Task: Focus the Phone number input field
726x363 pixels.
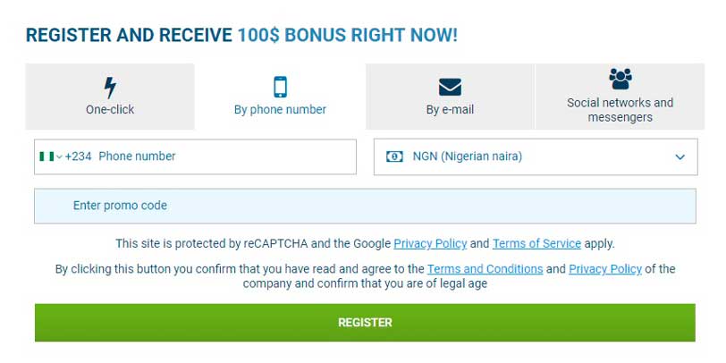Action: click(224, 156)
